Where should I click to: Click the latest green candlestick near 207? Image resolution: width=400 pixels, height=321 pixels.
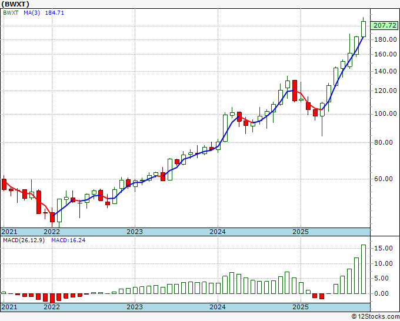tap(364, 29)
